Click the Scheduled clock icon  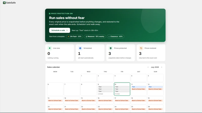(80, 48)
